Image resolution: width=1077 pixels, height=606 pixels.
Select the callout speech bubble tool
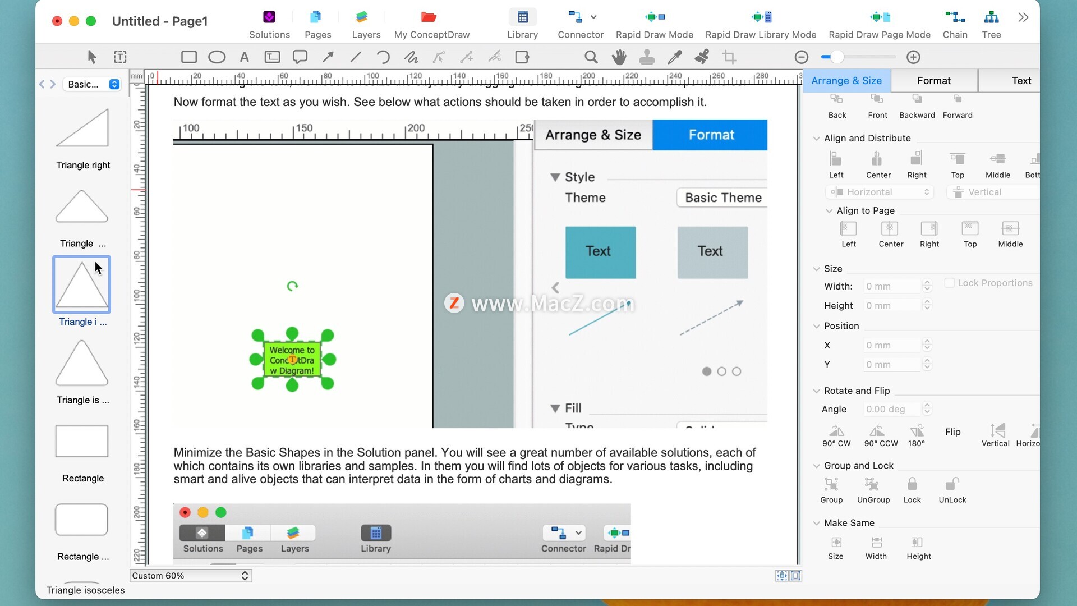[300, 57]
